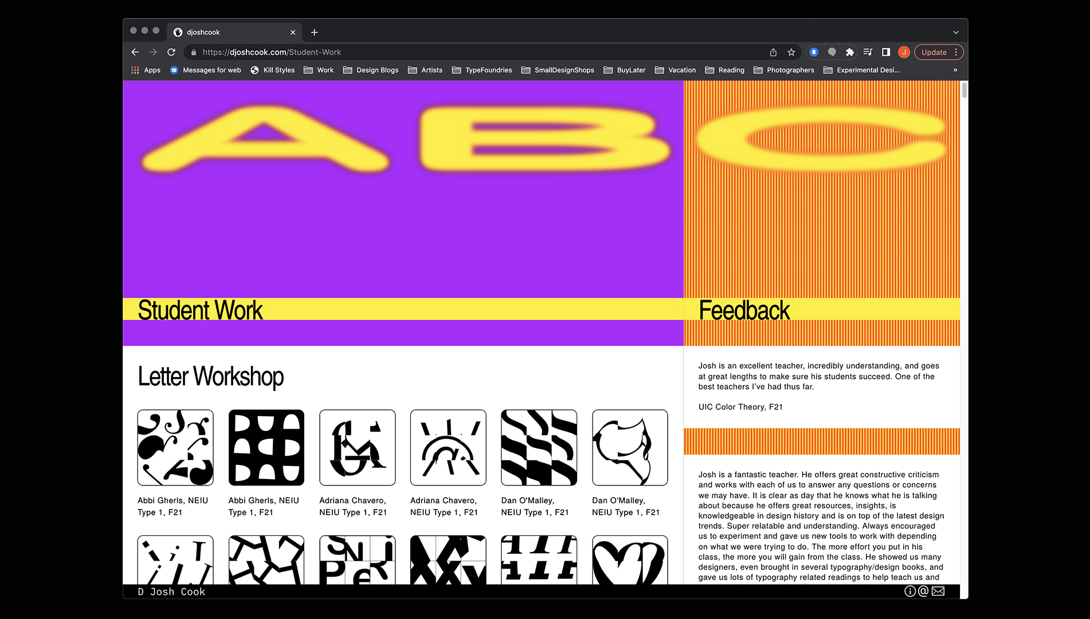Open the Vacation bookmarks folder
This screenshot has height=619, width=1090.
(675, 70)
